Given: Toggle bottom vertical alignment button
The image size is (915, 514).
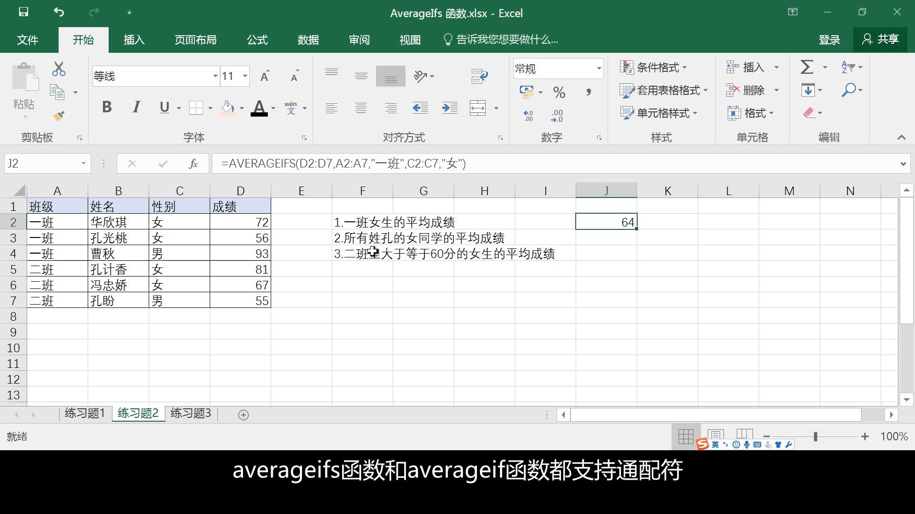Looking at the screenshot, I should [x=391, y=76].
